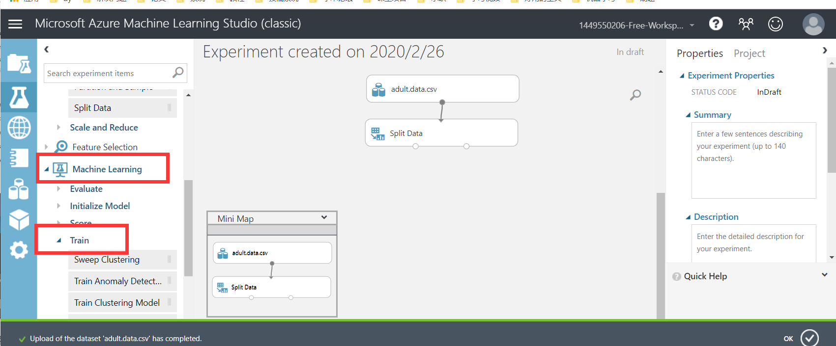Select Train Clustering Model module
The image size is (836, 346).
click(x=122, y=303)
